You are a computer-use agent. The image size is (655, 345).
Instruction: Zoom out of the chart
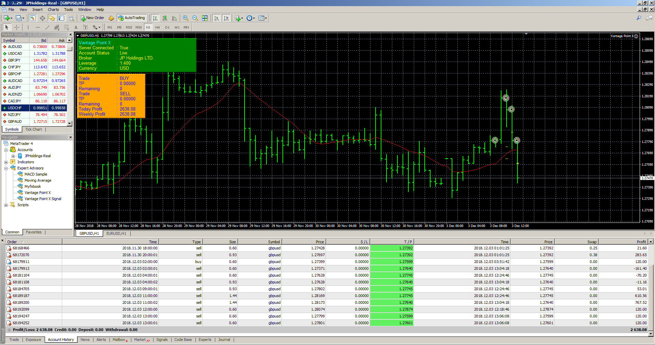coord(195,18)
